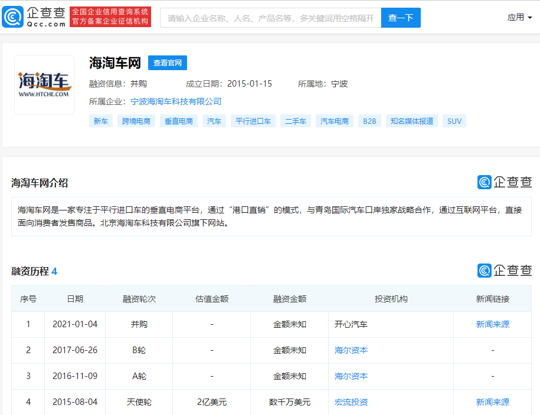The width and height of the screenshot is (540, 415).
Task: Open 新闻来源 link for the 并购 round
Action: [x=492, y=324]
